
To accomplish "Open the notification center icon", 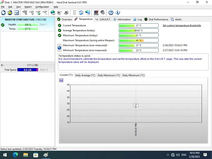I will pos(205,155).
